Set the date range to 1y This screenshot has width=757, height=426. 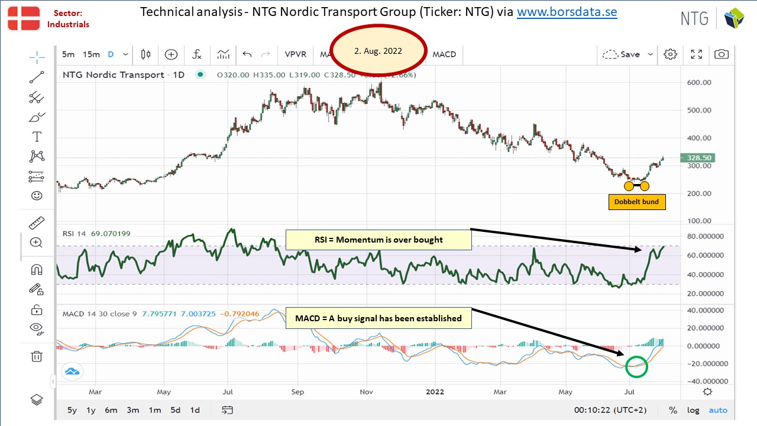coord(90,410)
